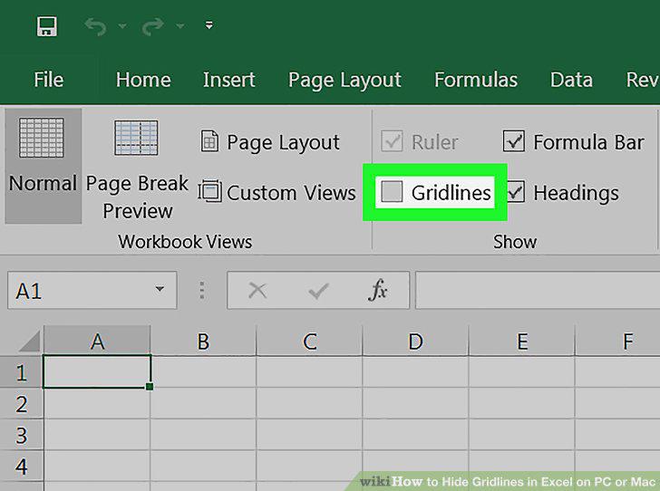Switch to the Page Layout ribbon tab
The height and width of the screenshot is (491, 660).
click(x=345, y=80)
